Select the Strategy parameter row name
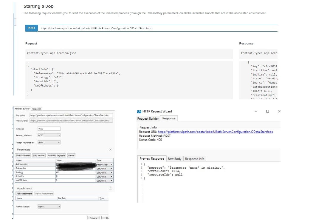Screen dimensions: 310x222 tap(19, 172)
